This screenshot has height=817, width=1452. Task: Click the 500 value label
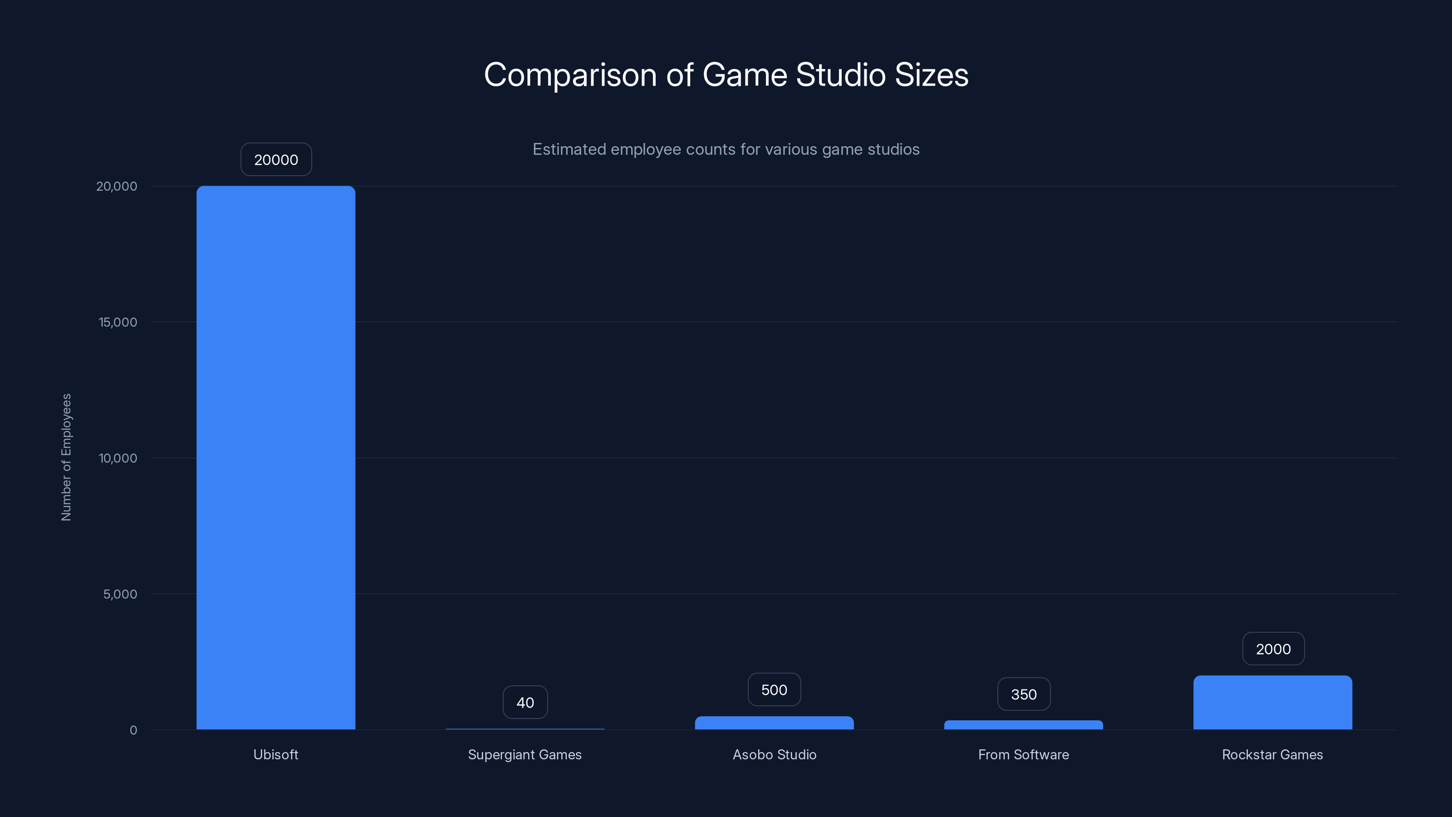774,689
